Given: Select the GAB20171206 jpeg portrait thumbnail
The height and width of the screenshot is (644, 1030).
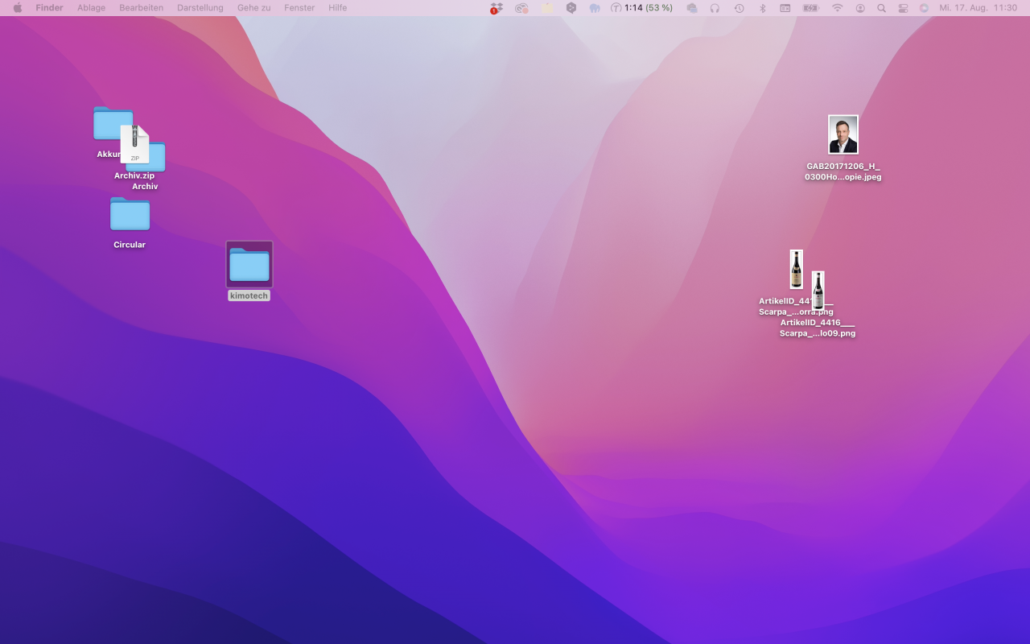Looking at the screenshot, I should (x=843, y=134).
